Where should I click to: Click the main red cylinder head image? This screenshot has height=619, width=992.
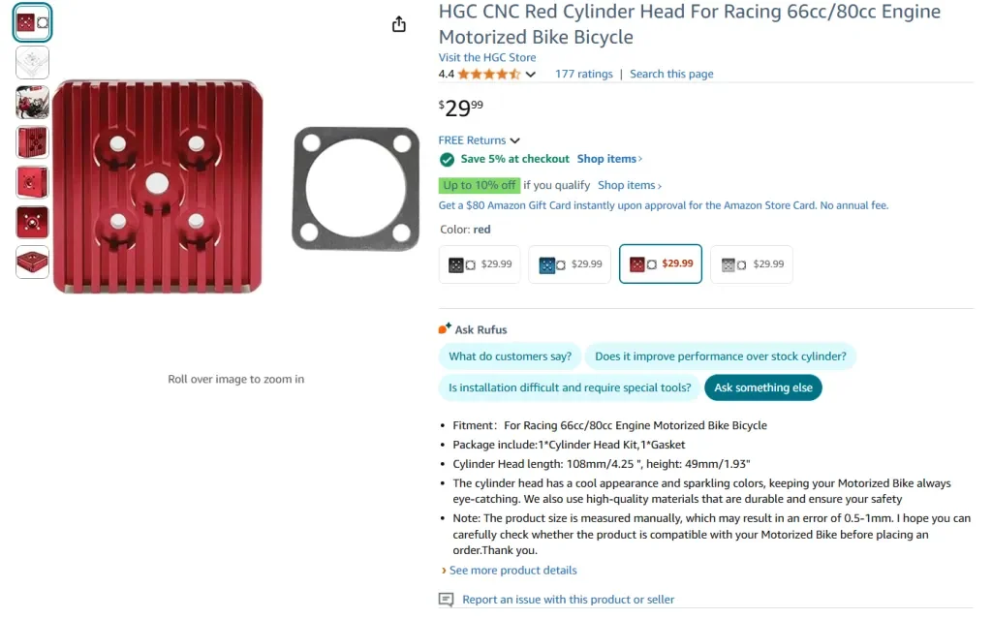tap(157, 186)
